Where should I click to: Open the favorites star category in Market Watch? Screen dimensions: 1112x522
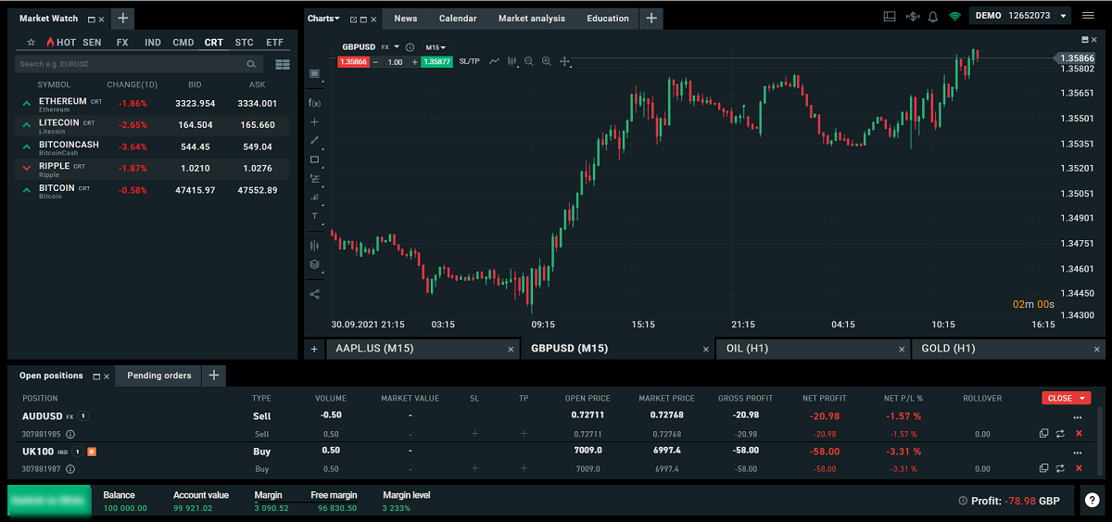point(31,42)
